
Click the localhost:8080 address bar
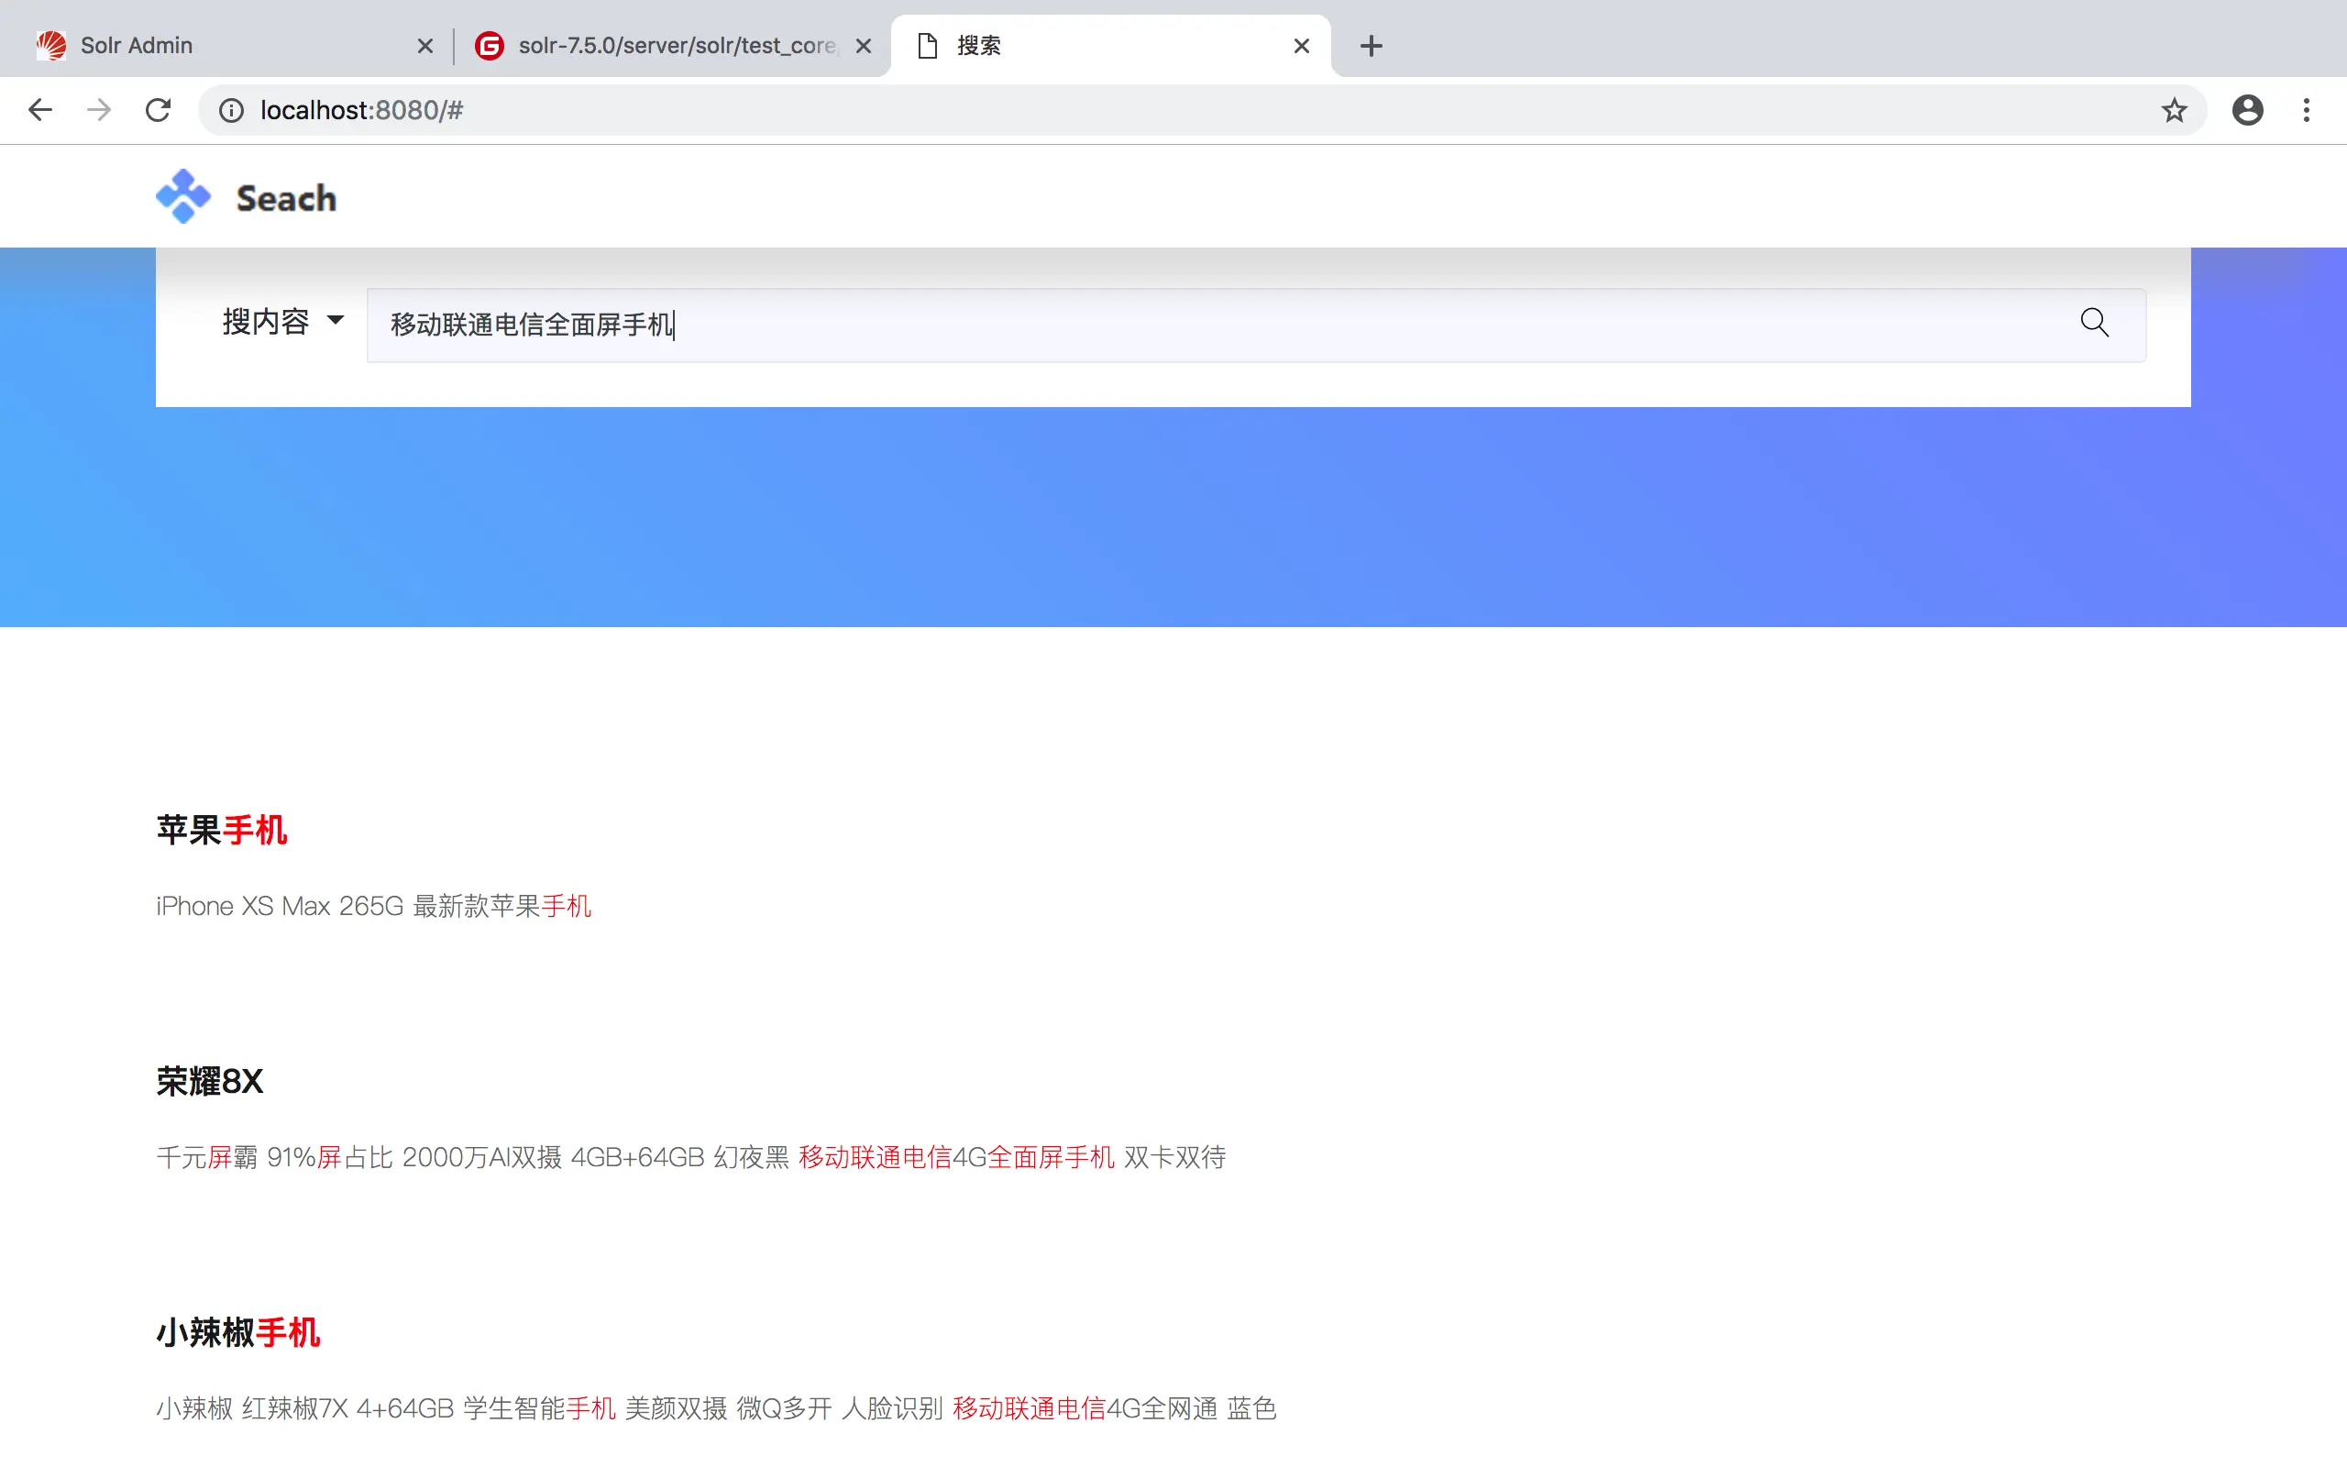pyautogui.click(x=1163, y=110)
